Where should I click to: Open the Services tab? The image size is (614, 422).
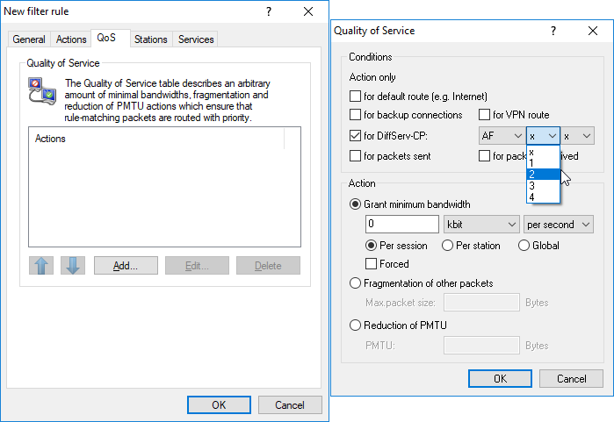[x=195, y=39]
